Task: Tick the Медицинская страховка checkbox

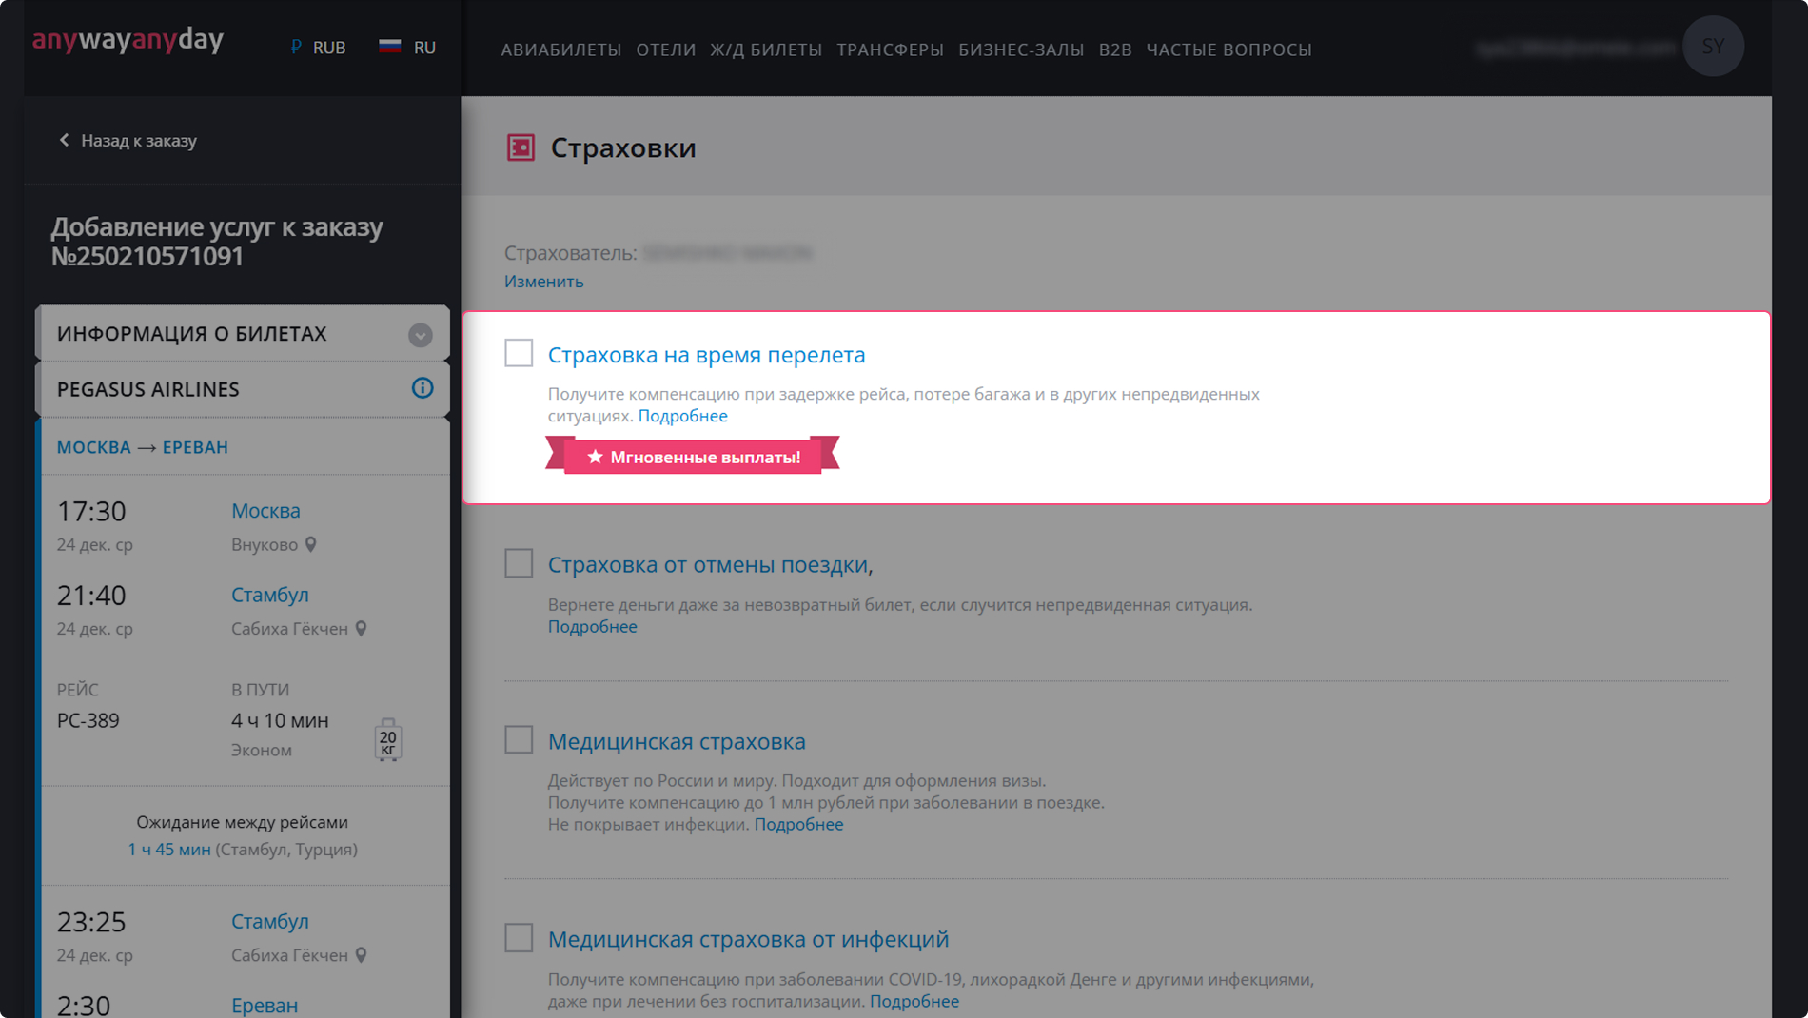Action: (519, 739)
